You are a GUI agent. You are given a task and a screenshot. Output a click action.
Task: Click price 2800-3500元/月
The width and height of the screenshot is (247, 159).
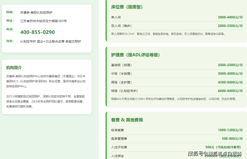(230, 26)
